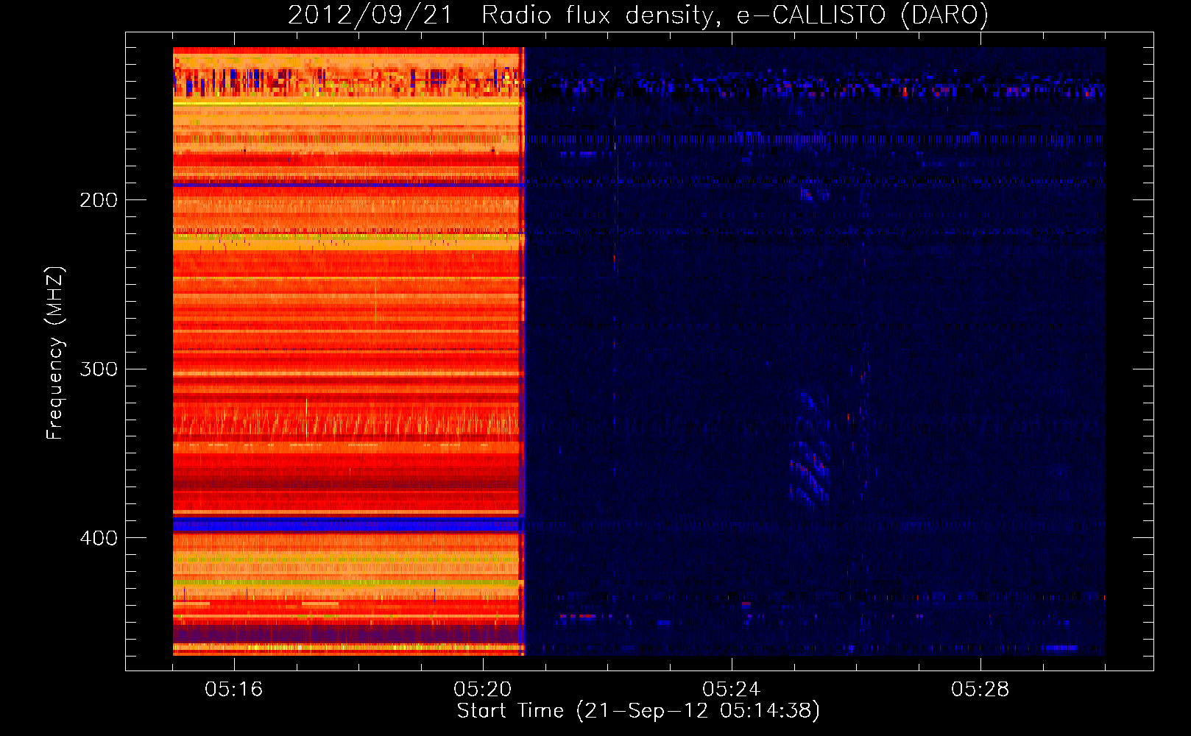The height and width of the screenshot is (736, 1191).
Task: Click the '05:28' time axis label
Action: (980, 690)
